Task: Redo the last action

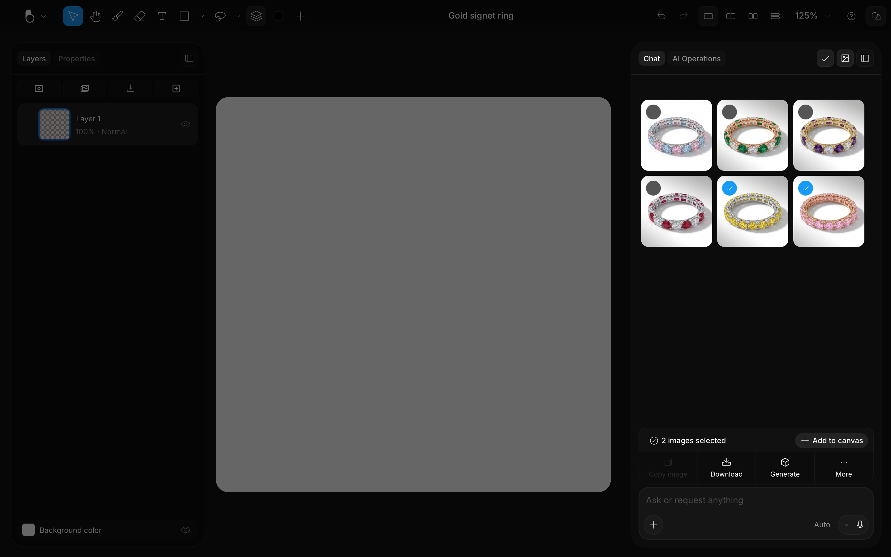Action: click(x=684, y=16)
